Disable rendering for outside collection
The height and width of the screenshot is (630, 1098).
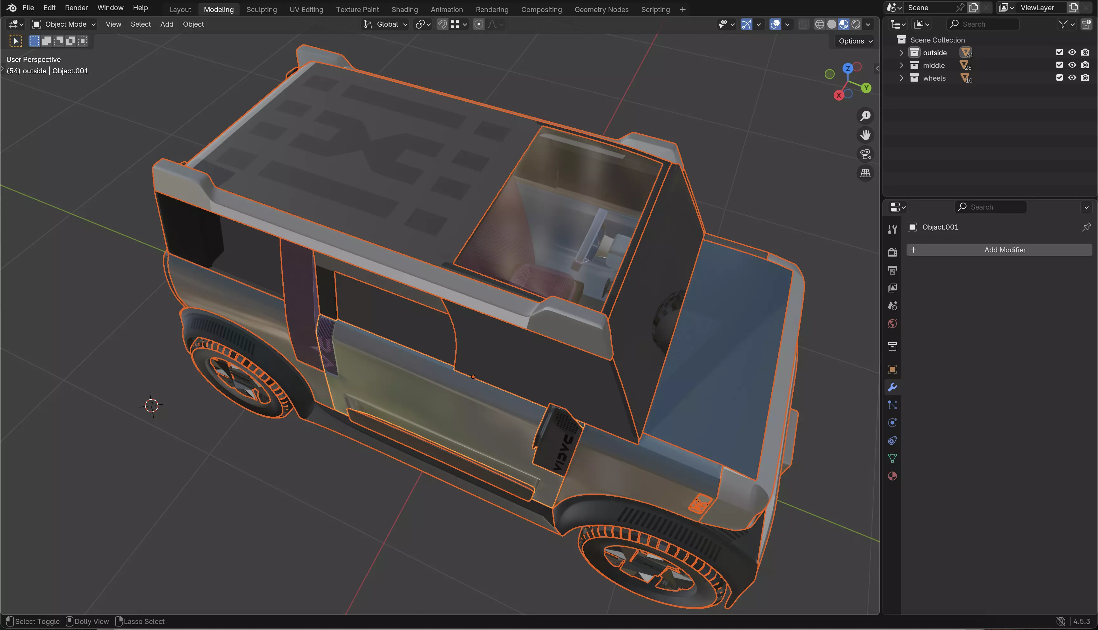(1085, 52)
